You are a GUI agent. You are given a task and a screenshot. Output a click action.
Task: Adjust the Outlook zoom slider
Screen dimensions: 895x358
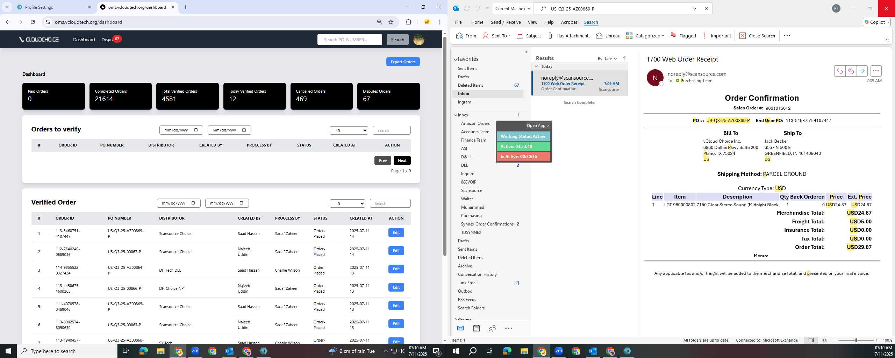tap(856, 340)
